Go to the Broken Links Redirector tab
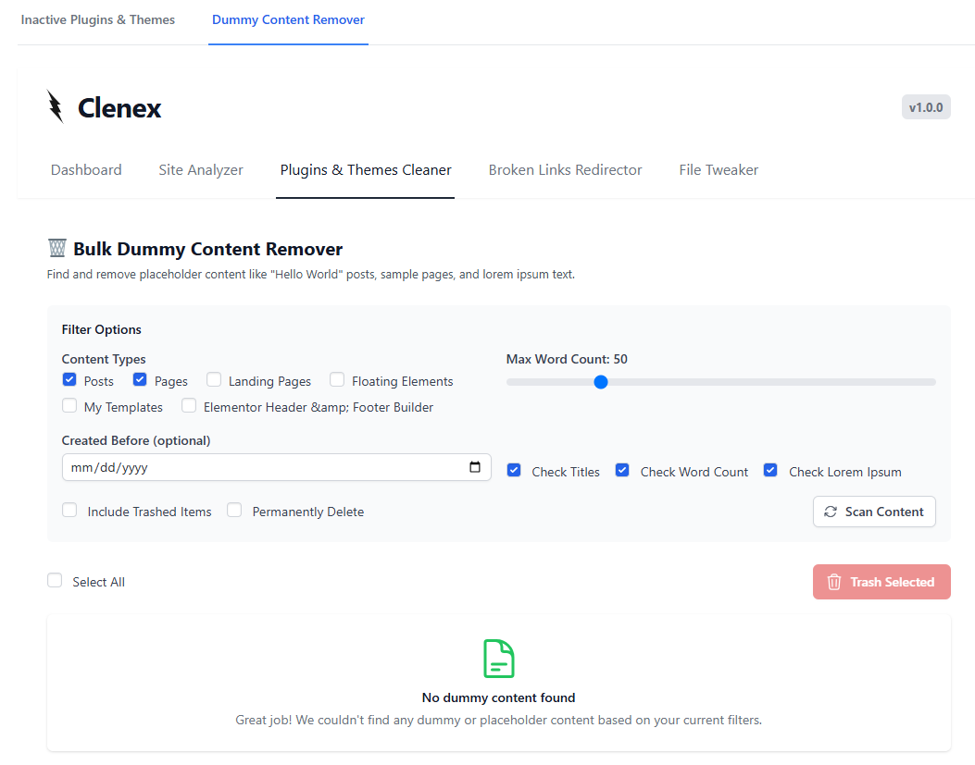Image resolution: width=975 pixels, height=765 pixels. pyautogui.click(x=565, y=170)
